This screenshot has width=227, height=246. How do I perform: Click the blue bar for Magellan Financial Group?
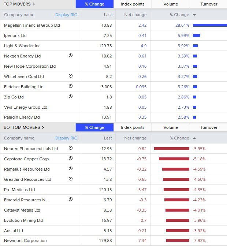(x=209, y=25)
